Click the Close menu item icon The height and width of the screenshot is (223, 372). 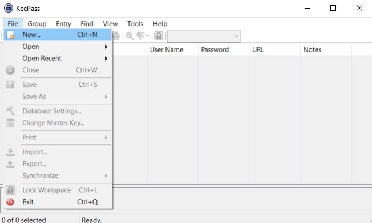10,70
